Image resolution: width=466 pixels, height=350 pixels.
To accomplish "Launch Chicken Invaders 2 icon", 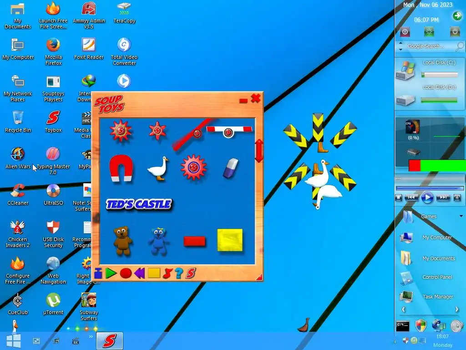I will pos(18,234).
